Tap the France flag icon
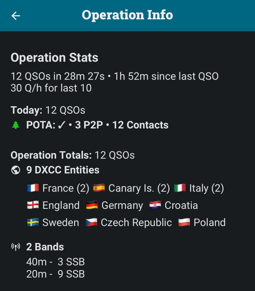 (x=33, y=188)
